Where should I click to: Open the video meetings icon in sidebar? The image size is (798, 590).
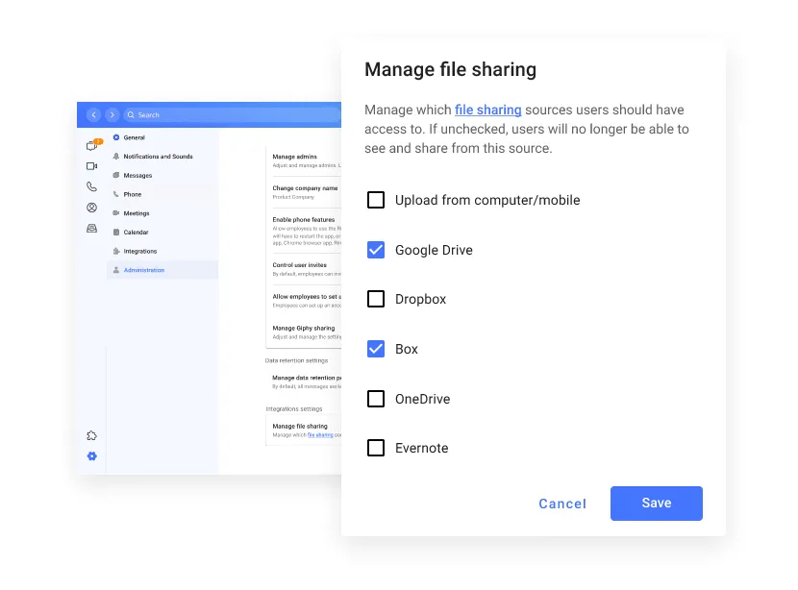pyautogui.click(x=92, y=166)
